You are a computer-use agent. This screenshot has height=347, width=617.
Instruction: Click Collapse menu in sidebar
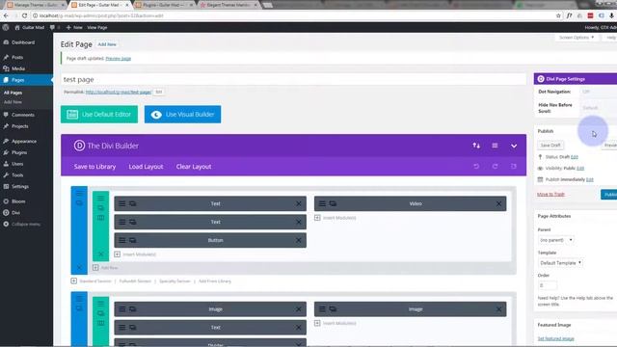[x=26, y=225]
